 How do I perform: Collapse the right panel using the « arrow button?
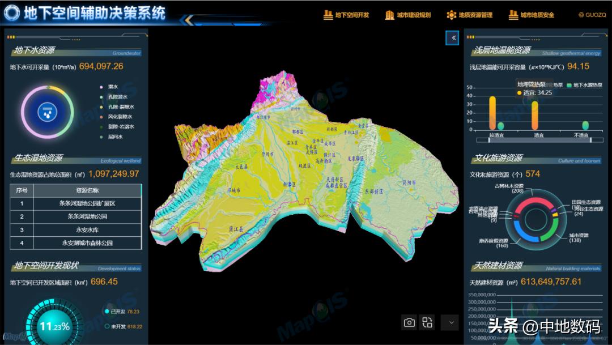pos(452,38)
